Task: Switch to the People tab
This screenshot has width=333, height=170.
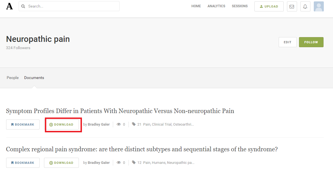Action: pos(13,78)
